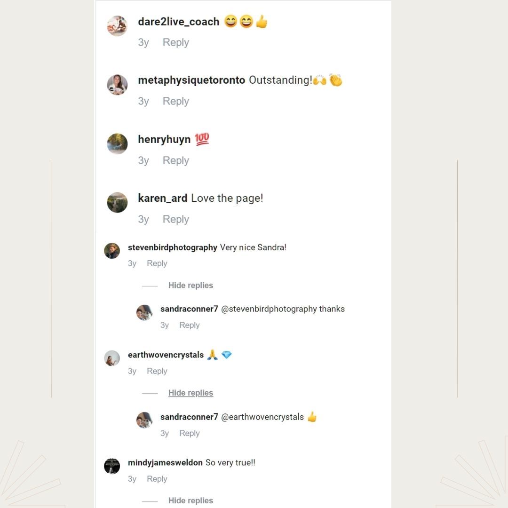The height and width of the screenshot is (508, 508).
Task: Click mindyjamesweldon's dark profile avatar
Action: click(112, 466)
